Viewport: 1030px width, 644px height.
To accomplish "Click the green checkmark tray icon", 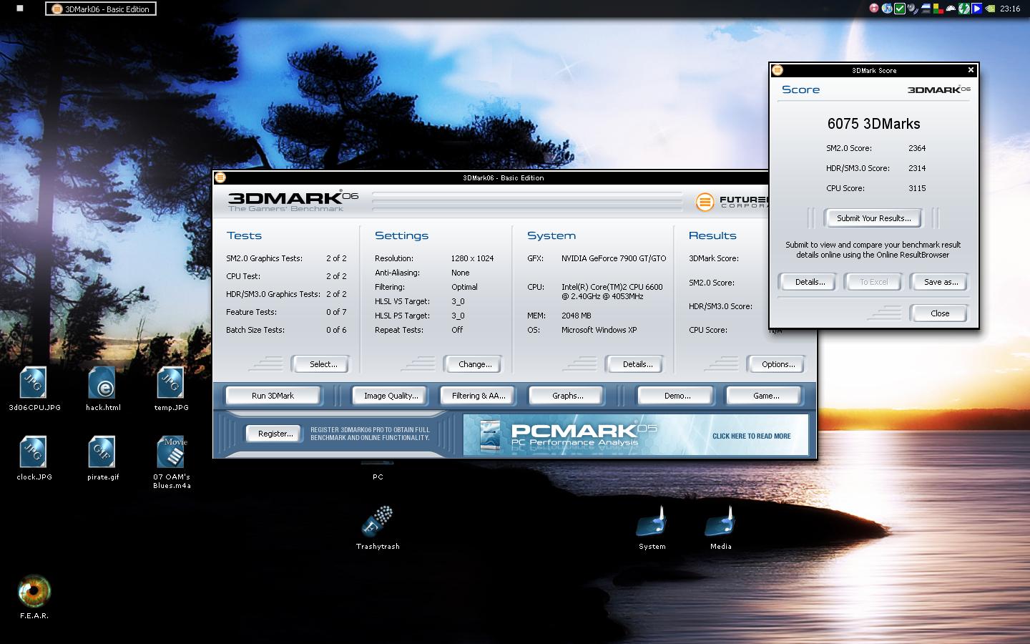I will (900, 9).
